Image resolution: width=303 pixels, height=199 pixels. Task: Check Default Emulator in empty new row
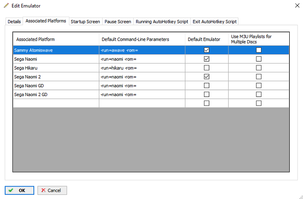coord(207,103)
